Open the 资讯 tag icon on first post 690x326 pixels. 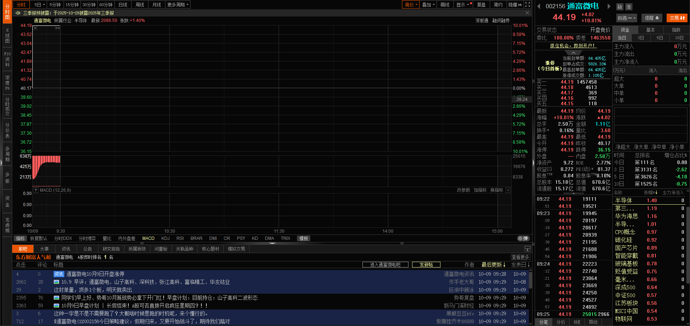(59, 274)
